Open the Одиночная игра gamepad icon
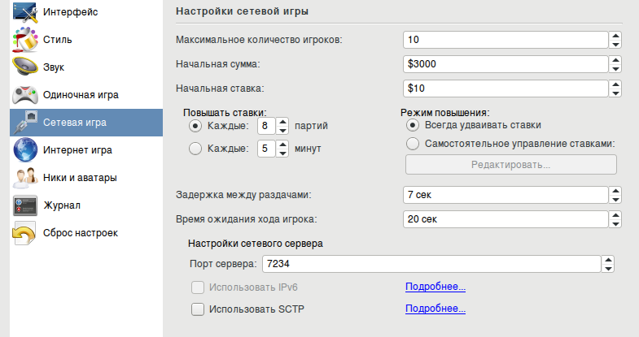The width and height of the screenshot is (639, 337). coord(25,95)
